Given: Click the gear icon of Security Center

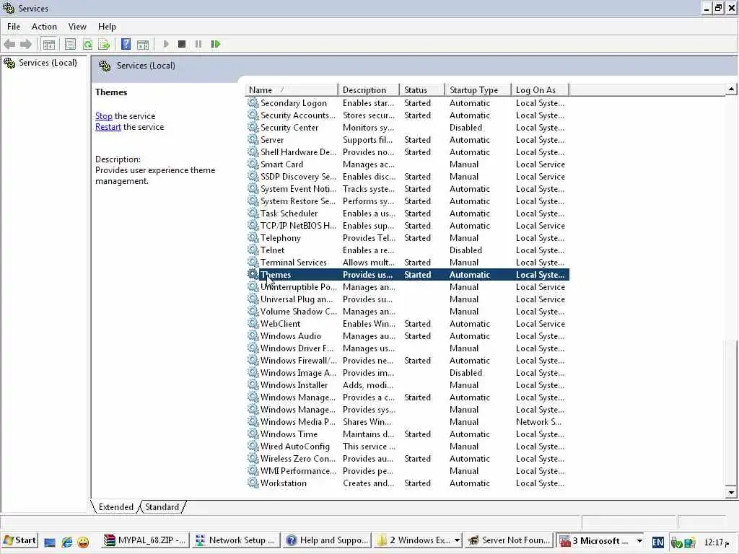Looking at the screenshot, I should [x=253, y=128].
